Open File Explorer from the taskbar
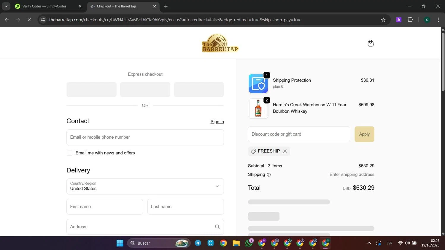This screenshot has height=250, width=445. pos(236,243)
